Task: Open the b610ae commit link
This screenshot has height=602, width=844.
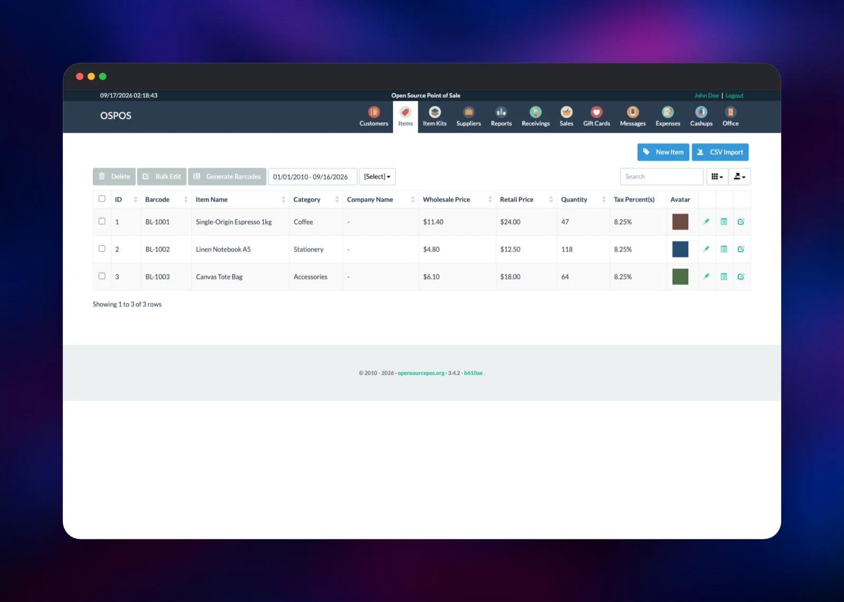Action: coord(473,373)
